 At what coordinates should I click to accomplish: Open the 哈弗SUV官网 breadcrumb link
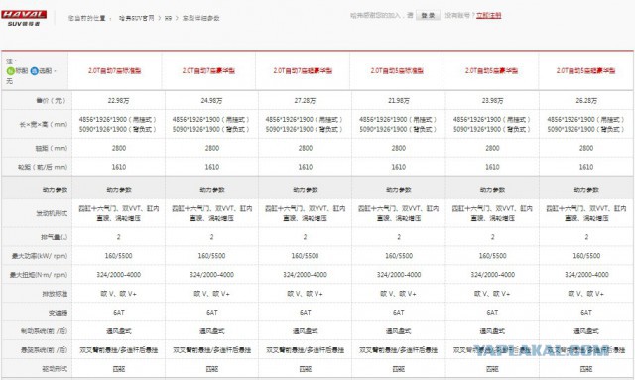pos(137,18)
